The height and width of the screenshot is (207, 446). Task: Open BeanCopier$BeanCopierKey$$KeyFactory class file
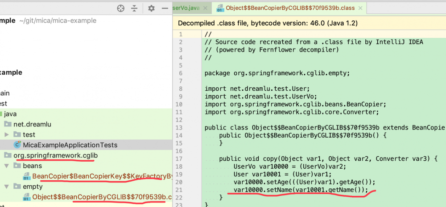click(x=102, y=176)
